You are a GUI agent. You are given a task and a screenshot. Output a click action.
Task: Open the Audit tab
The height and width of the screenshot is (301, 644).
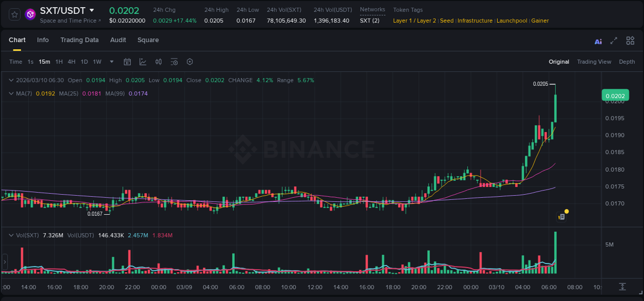[x=118, y=40]
